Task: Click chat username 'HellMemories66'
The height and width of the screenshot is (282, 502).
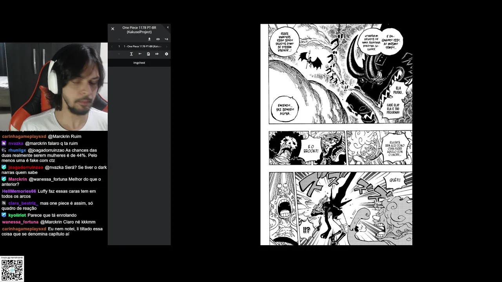Action: [x=19, y=191]
